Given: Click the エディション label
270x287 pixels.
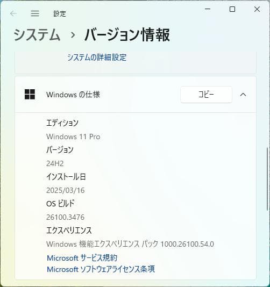Looking at the screenshot, I should click(x=62, y=123).
